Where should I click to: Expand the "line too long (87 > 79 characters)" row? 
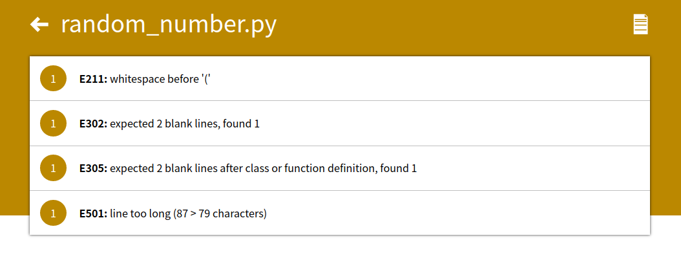click(340, 213)
